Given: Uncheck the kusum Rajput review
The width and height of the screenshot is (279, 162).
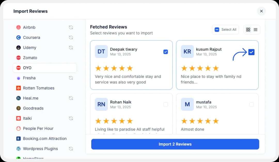Looking at the screenshot, I should [251, 52].
